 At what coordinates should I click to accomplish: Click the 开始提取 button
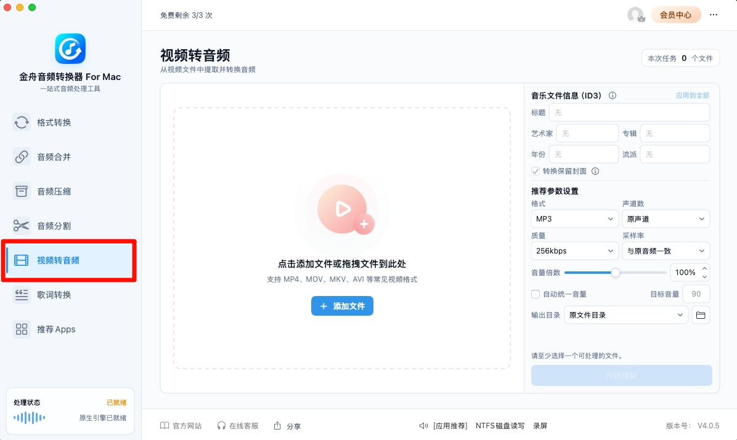coord(621,375)
